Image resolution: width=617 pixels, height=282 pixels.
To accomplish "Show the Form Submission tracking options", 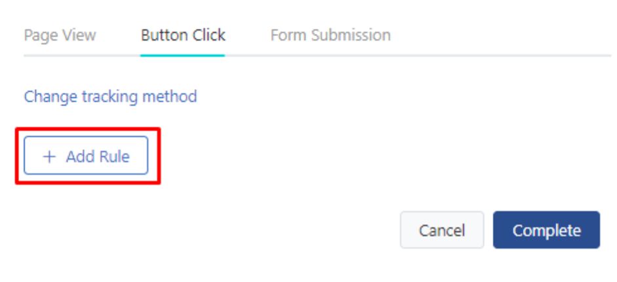I will (330, 35).
